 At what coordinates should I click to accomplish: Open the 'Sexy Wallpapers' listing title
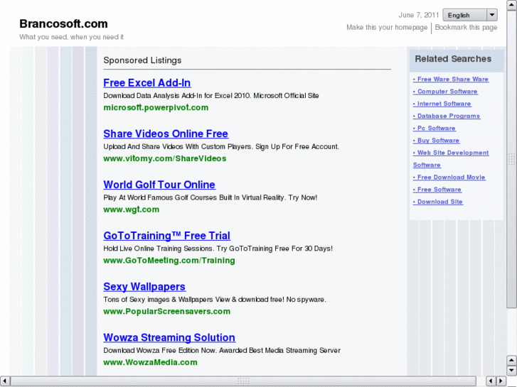pos(144,287)
